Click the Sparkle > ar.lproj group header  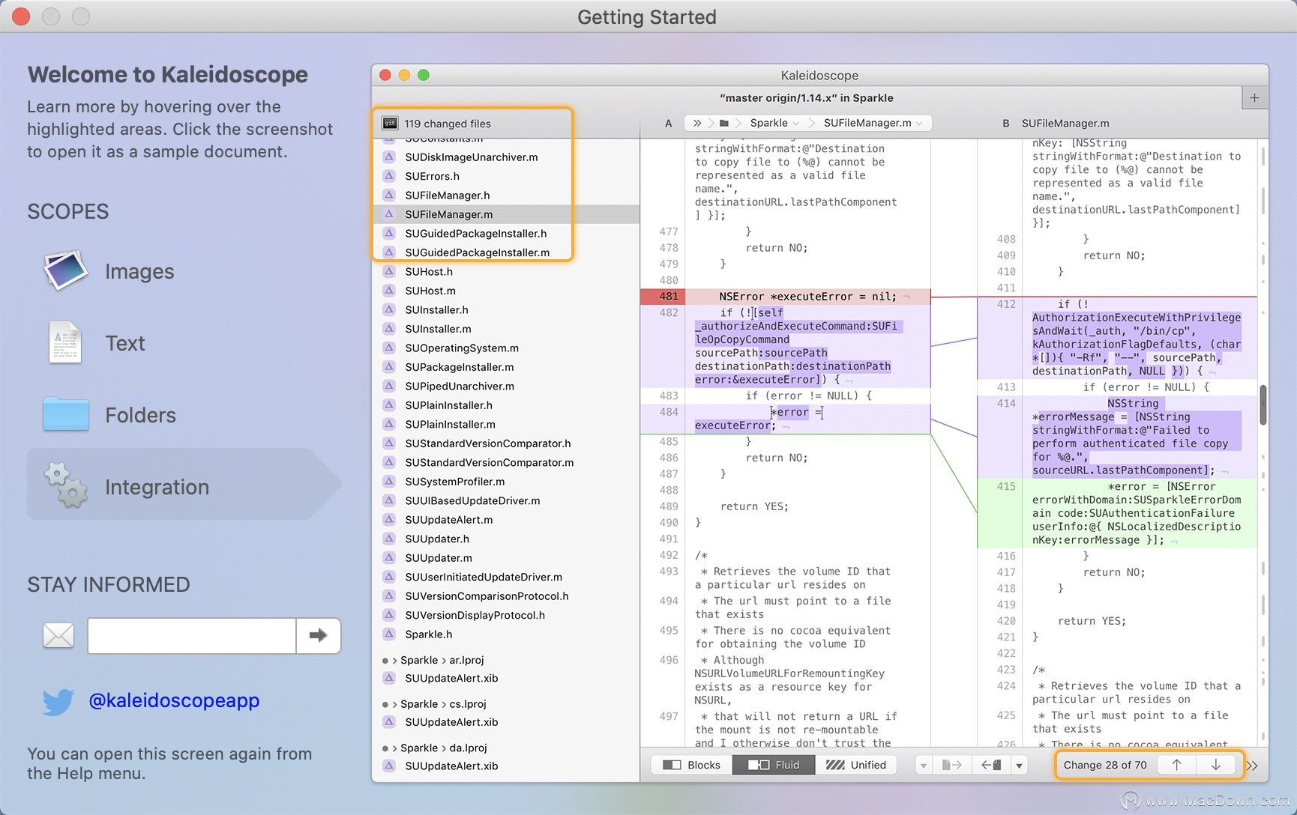pyautogui.click(x=506, y=660)
